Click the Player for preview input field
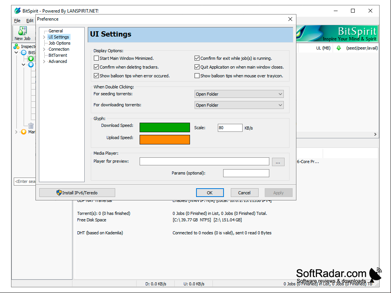The width and height of the screenshot is (391, 293). (204, 161)
